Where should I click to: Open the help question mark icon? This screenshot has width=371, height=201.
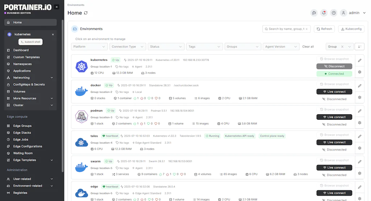[334, 13]
